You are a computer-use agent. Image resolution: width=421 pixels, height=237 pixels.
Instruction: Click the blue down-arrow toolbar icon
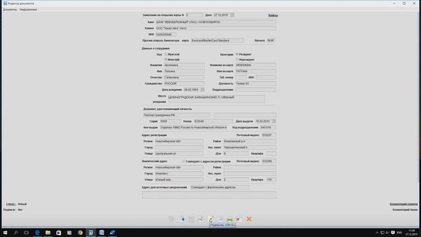(182, 219)
